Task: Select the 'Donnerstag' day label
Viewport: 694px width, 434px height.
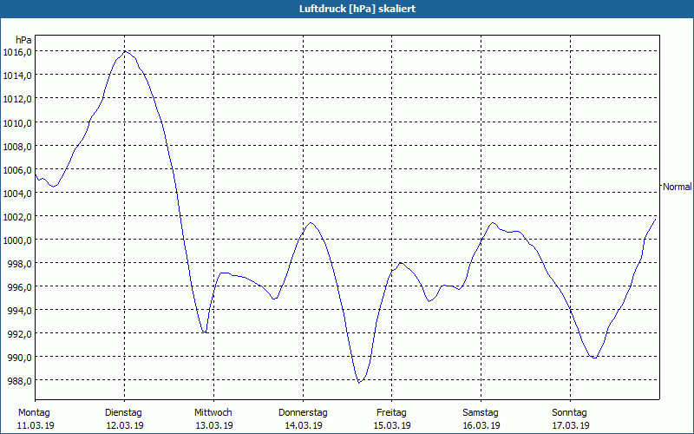Action: (x=303, y=413)
